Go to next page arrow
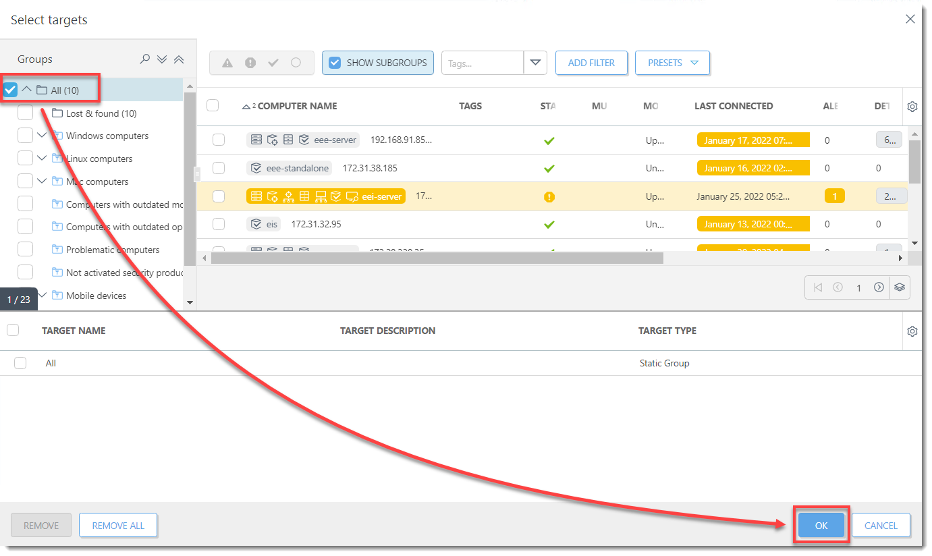This screenshot has height=556, width=932. coord(879,287)
